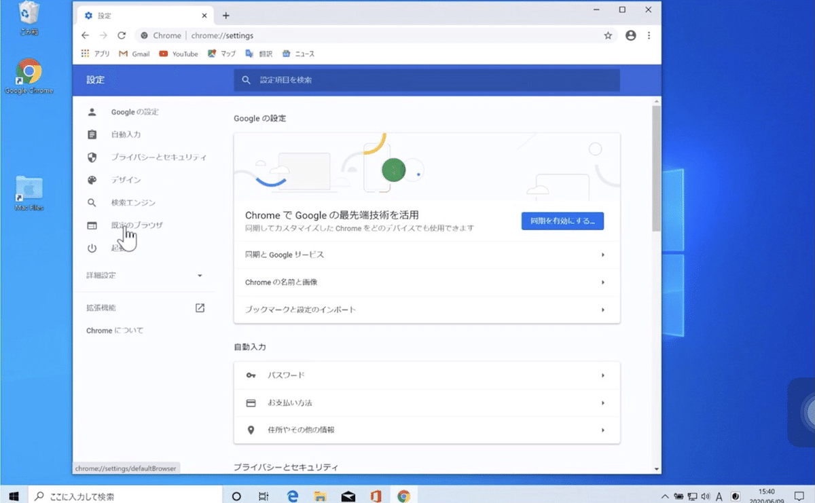815x503 pixels.
Task: Launch Microsoft Edge from the taskbar
Action: point(293,496)
